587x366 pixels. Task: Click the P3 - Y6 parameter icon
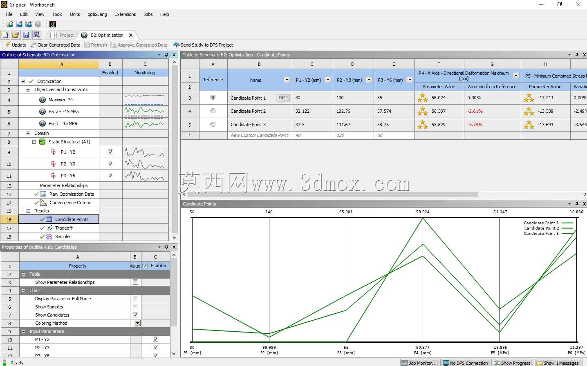tap(54, 176)
